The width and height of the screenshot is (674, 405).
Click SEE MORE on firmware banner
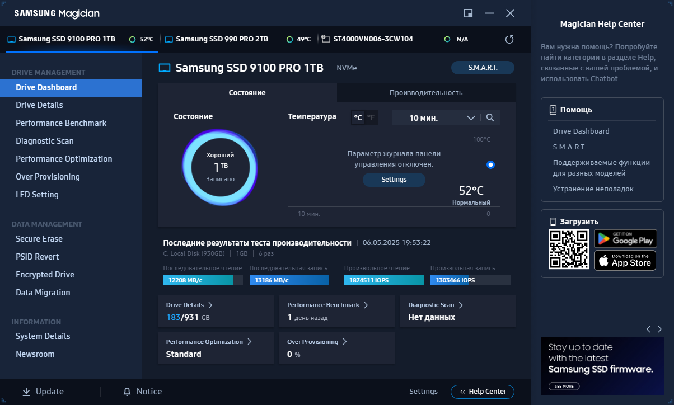[x=564, y=386]
